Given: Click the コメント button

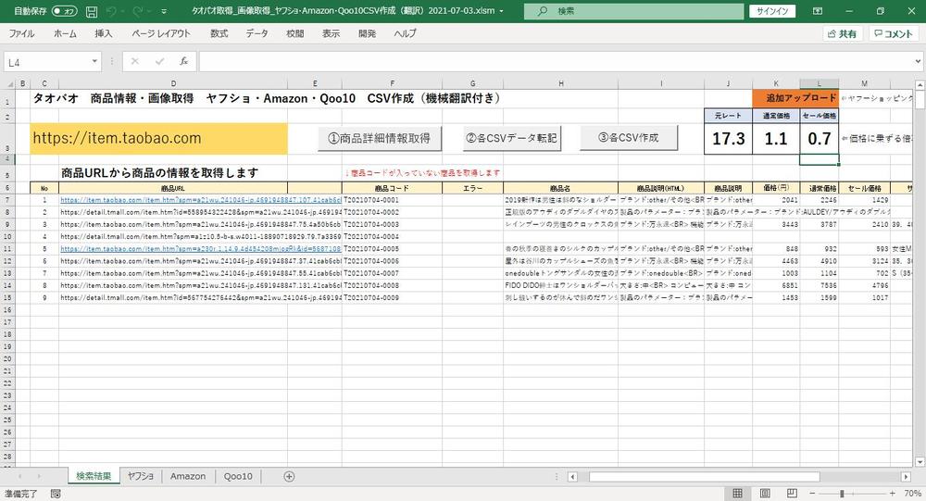Looking at the screenshot, I should [893, 33].
